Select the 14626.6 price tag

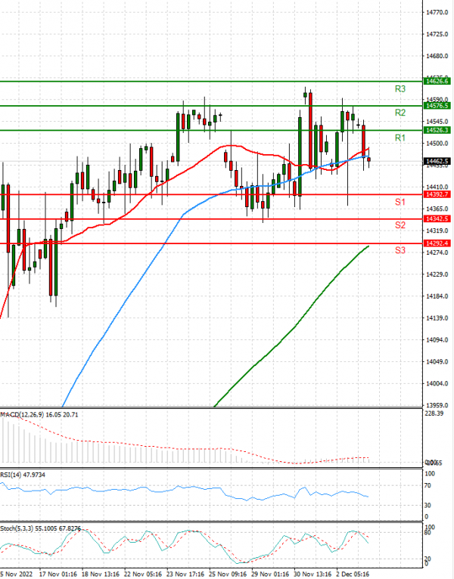(437, 81)
